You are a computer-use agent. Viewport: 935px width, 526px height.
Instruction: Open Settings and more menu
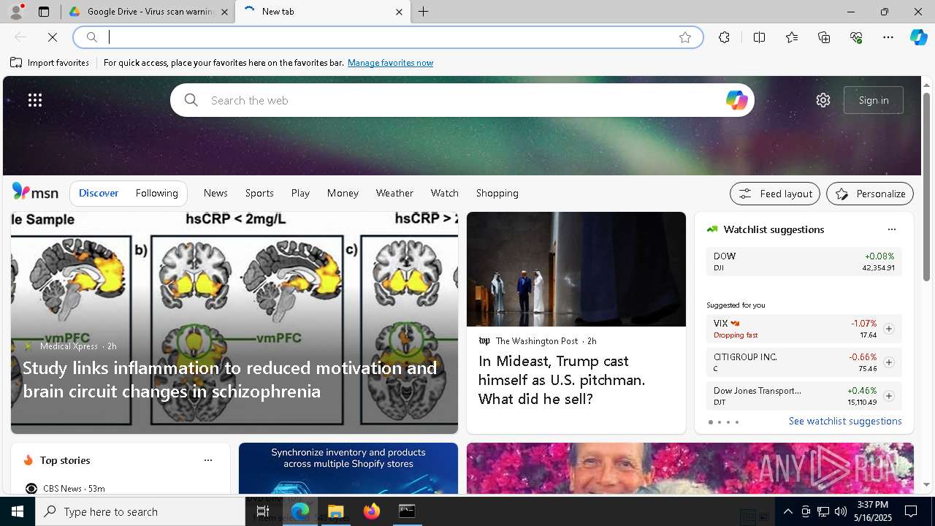click(888, 37)
